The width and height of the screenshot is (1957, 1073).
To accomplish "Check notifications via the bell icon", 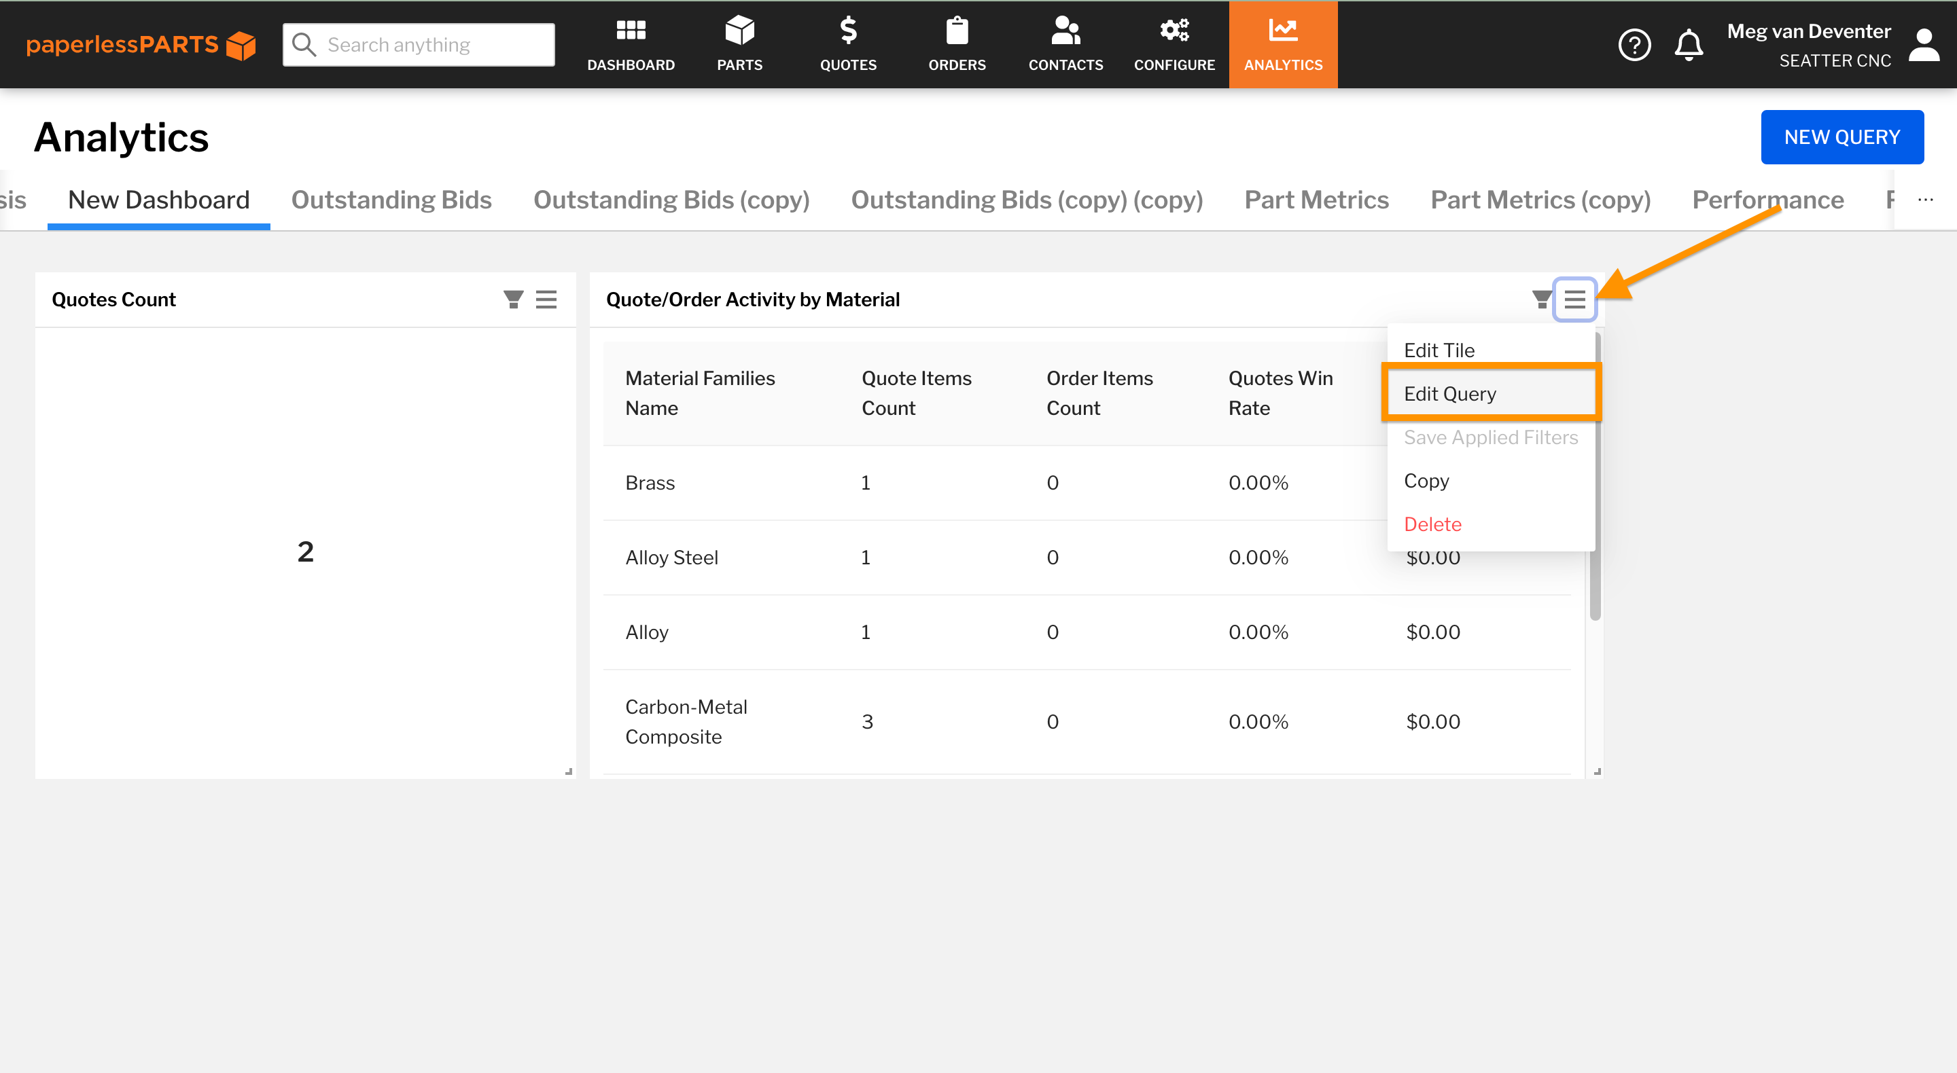I will [1689, 45].
